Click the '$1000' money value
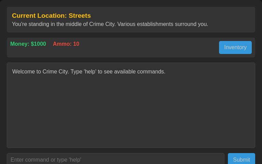Image resolution: width=262 pixels, height=164 pixels. click(x=38, y=44)
